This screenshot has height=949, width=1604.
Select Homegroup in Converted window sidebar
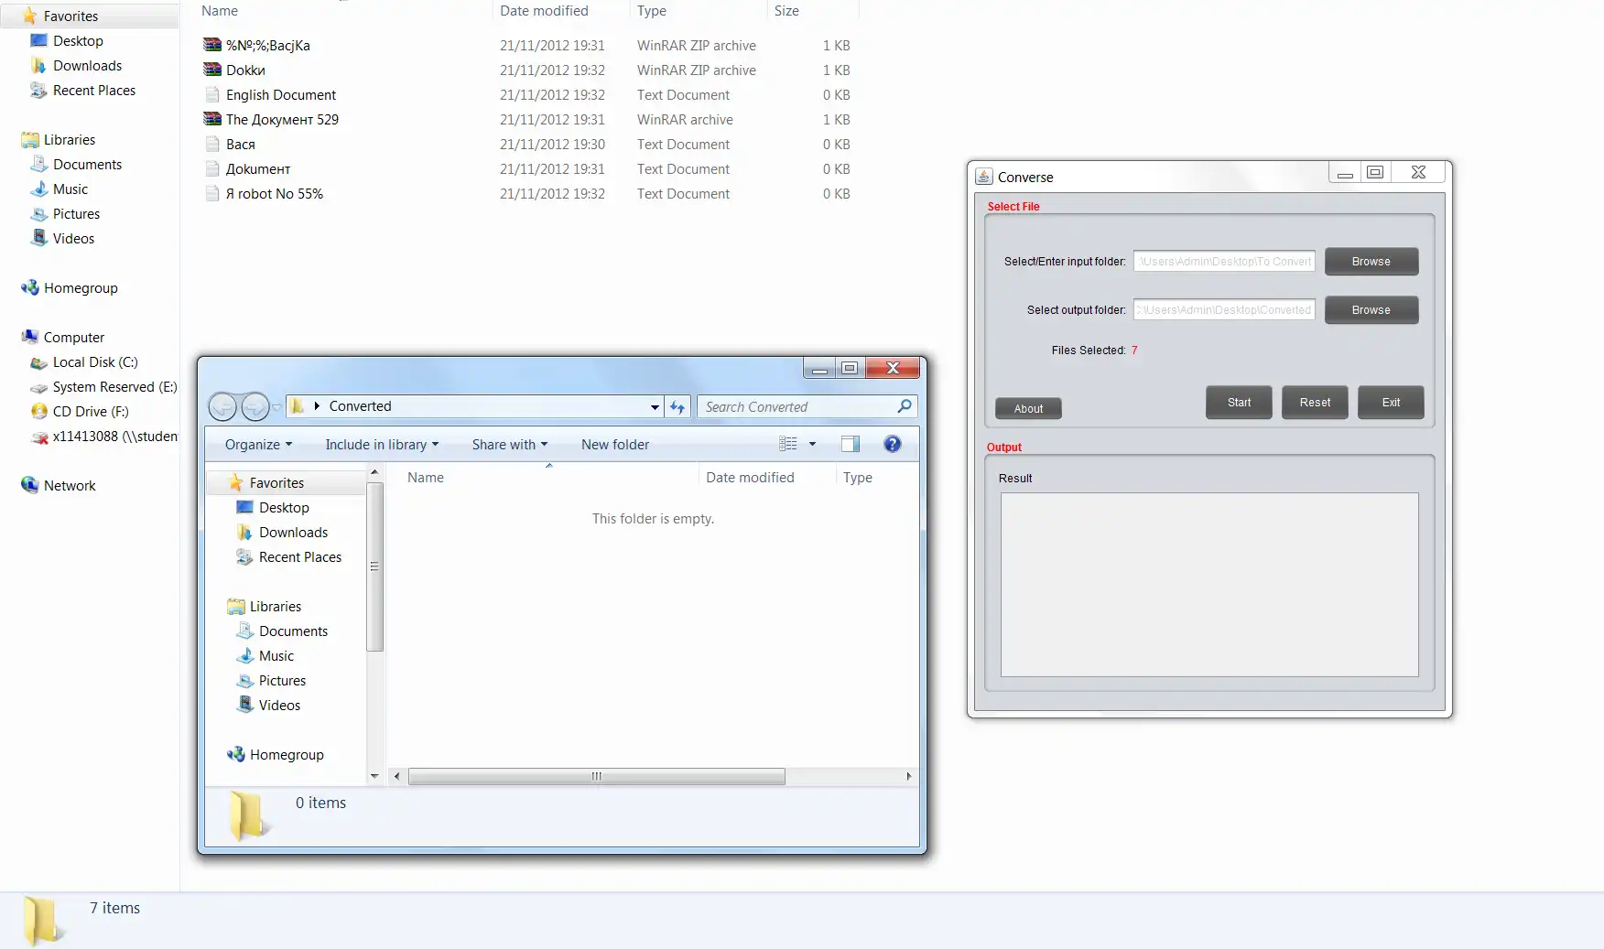point(287,755)
